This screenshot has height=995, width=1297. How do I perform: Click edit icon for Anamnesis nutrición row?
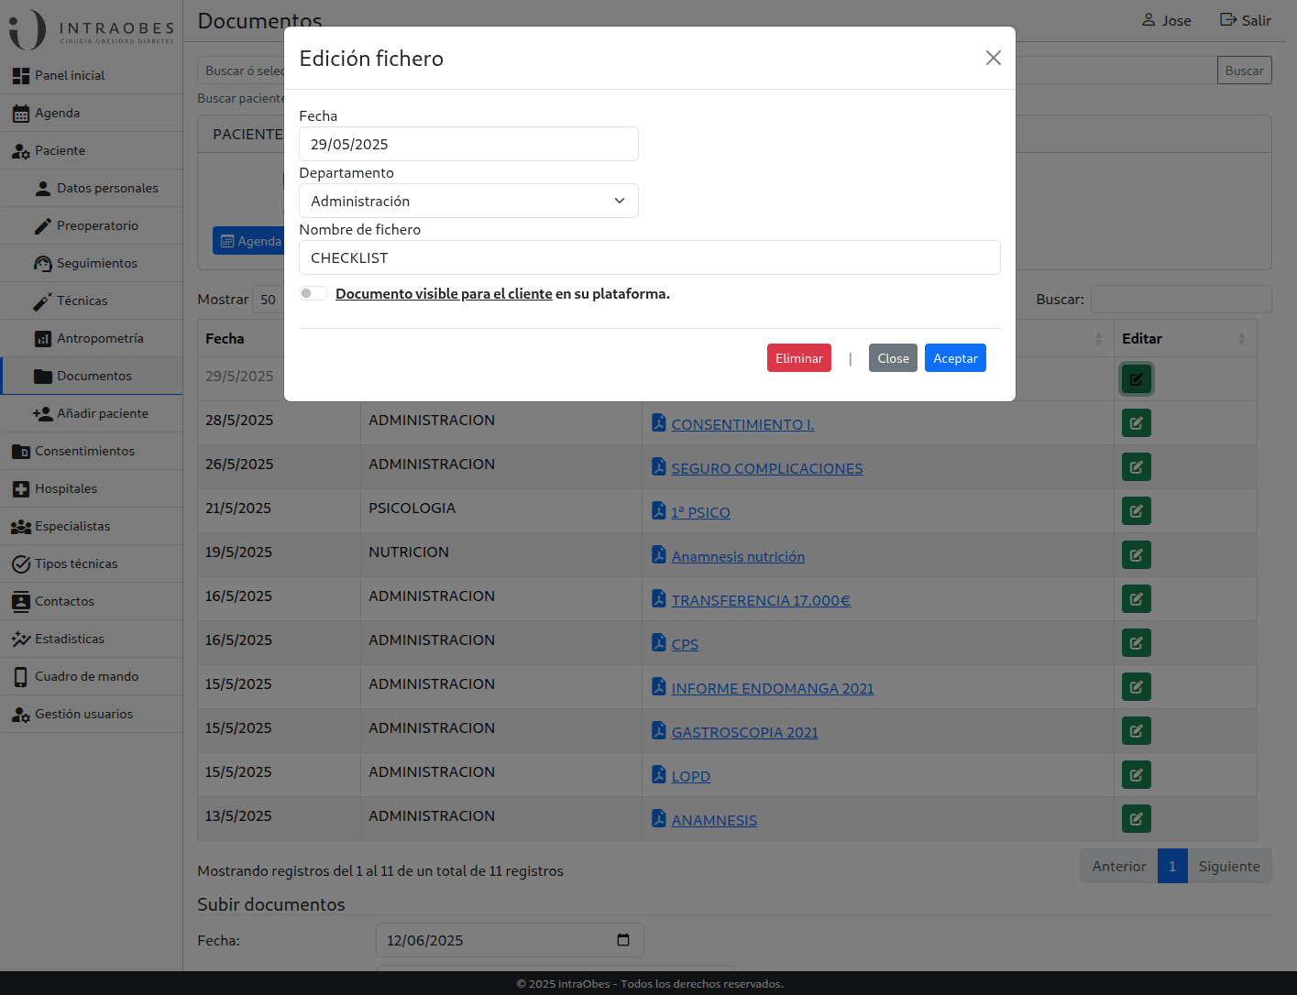(x=1137, y=555)
